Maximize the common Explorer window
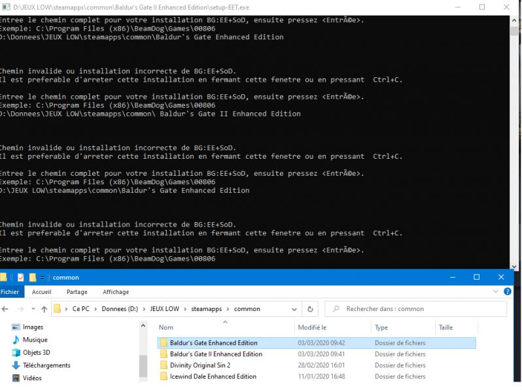Screen dimensions: 522x392 (476, 277)
